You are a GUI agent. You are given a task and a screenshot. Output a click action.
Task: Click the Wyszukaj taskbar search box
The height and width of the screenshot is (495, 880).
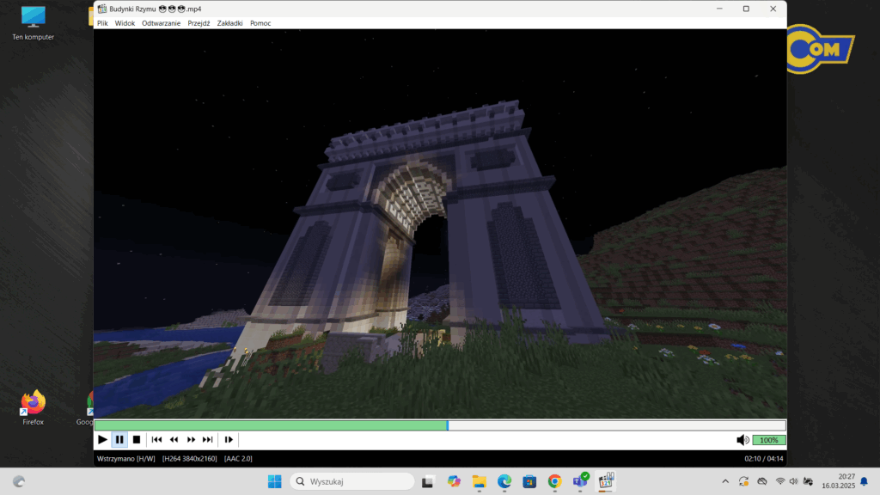click(x=351, y=481)
